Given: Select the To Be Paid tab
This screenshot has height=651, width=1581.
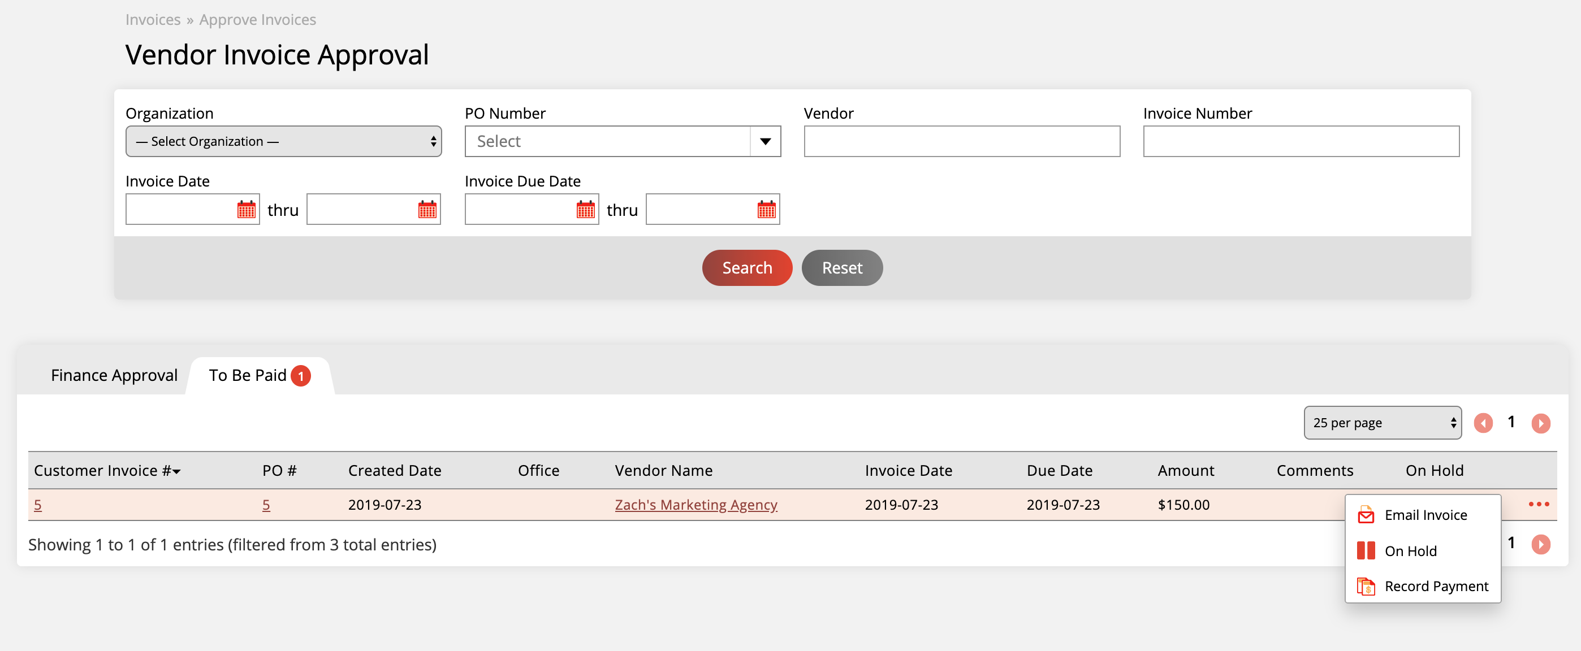Looking at the screenshot, I should click(260, 375).
